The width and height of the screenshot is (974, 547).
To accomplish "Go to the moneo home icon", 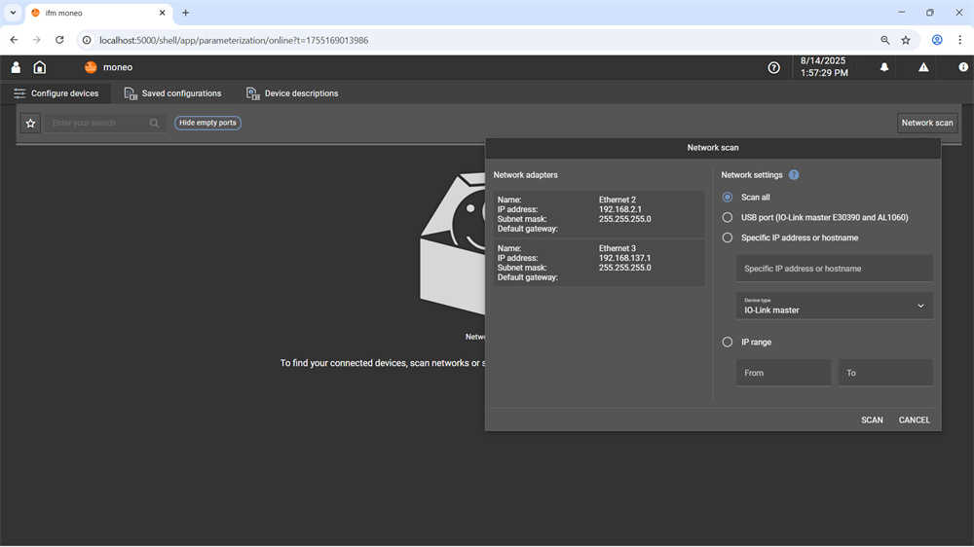I will [40, 67].
